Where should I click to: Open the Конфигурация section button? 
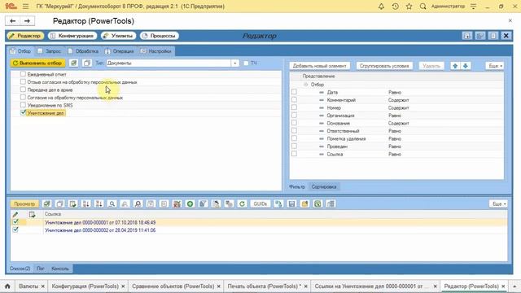[x=72, y=36]
